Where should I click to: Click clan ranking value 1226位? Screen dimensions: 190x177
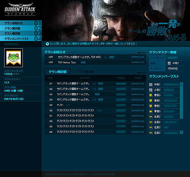tap(11, 74)
